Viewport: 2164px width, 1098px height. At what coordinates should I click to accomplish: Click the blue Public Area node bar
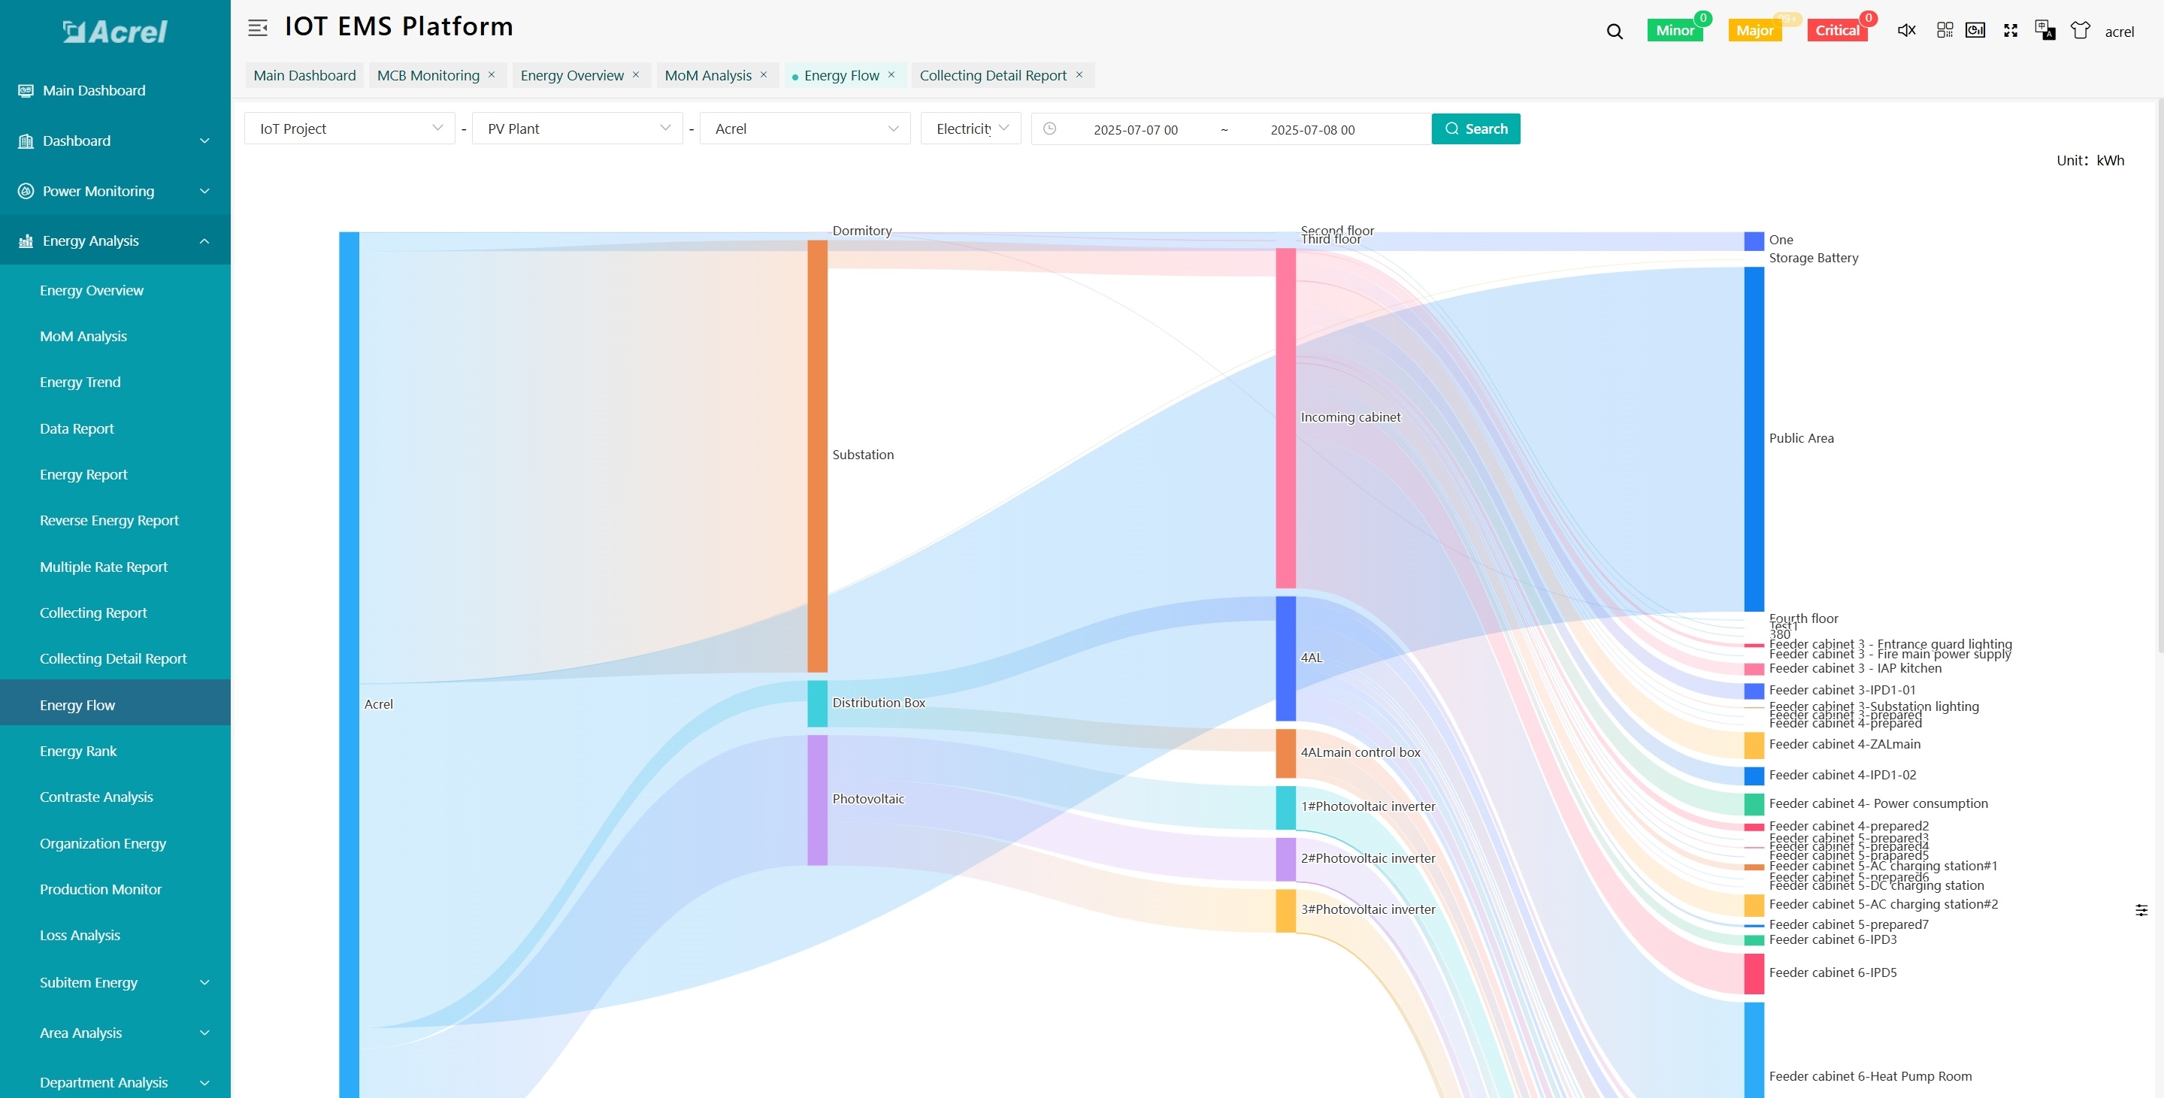[x=1754, y=439]
